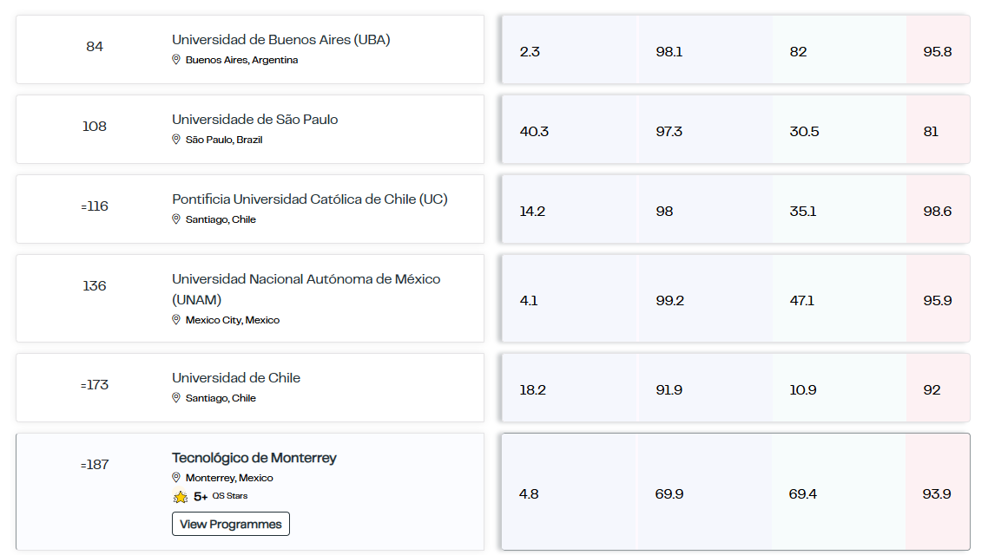Click the 5+ QS Stars rating label
This screenshot has height=555, width=988.
pos(221,497)
